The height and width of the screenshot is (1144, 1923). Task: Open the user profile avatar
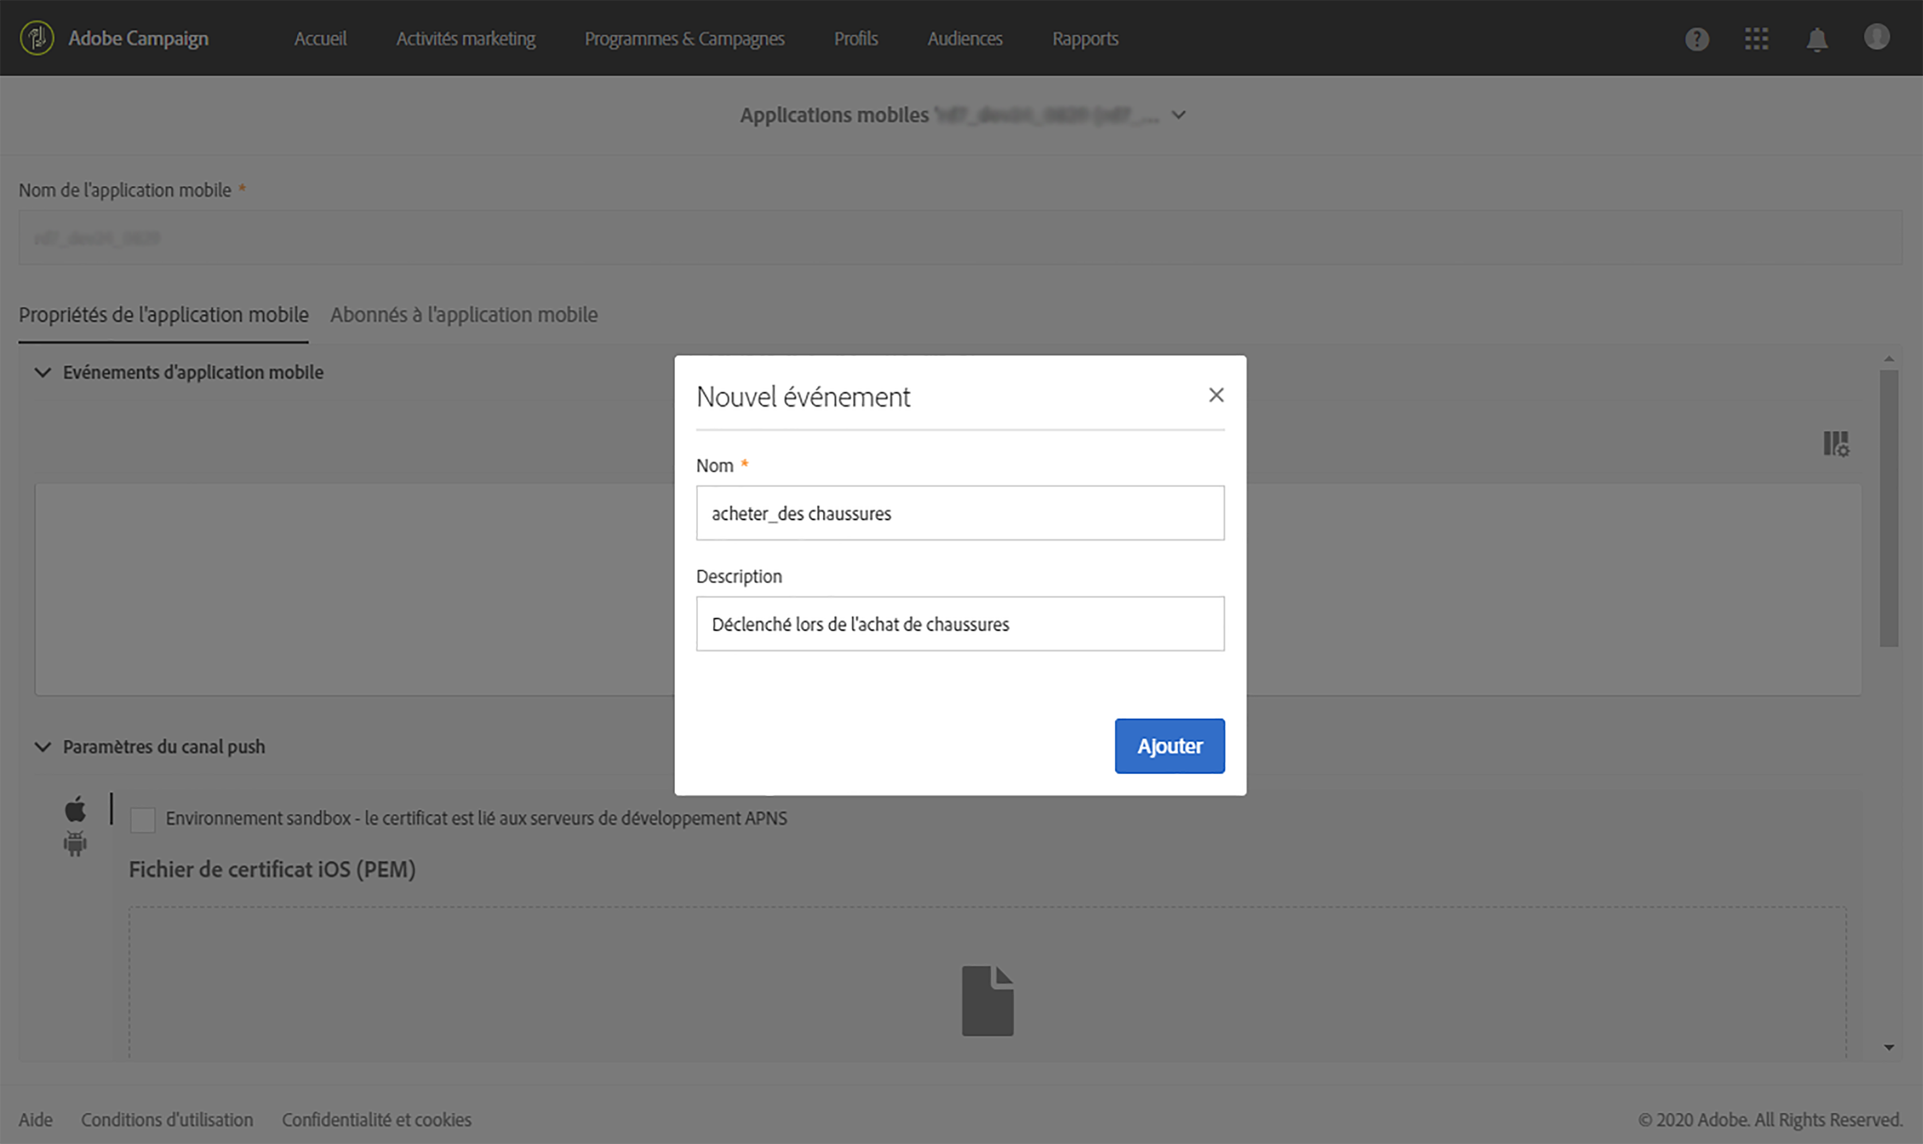point(1876,36)
